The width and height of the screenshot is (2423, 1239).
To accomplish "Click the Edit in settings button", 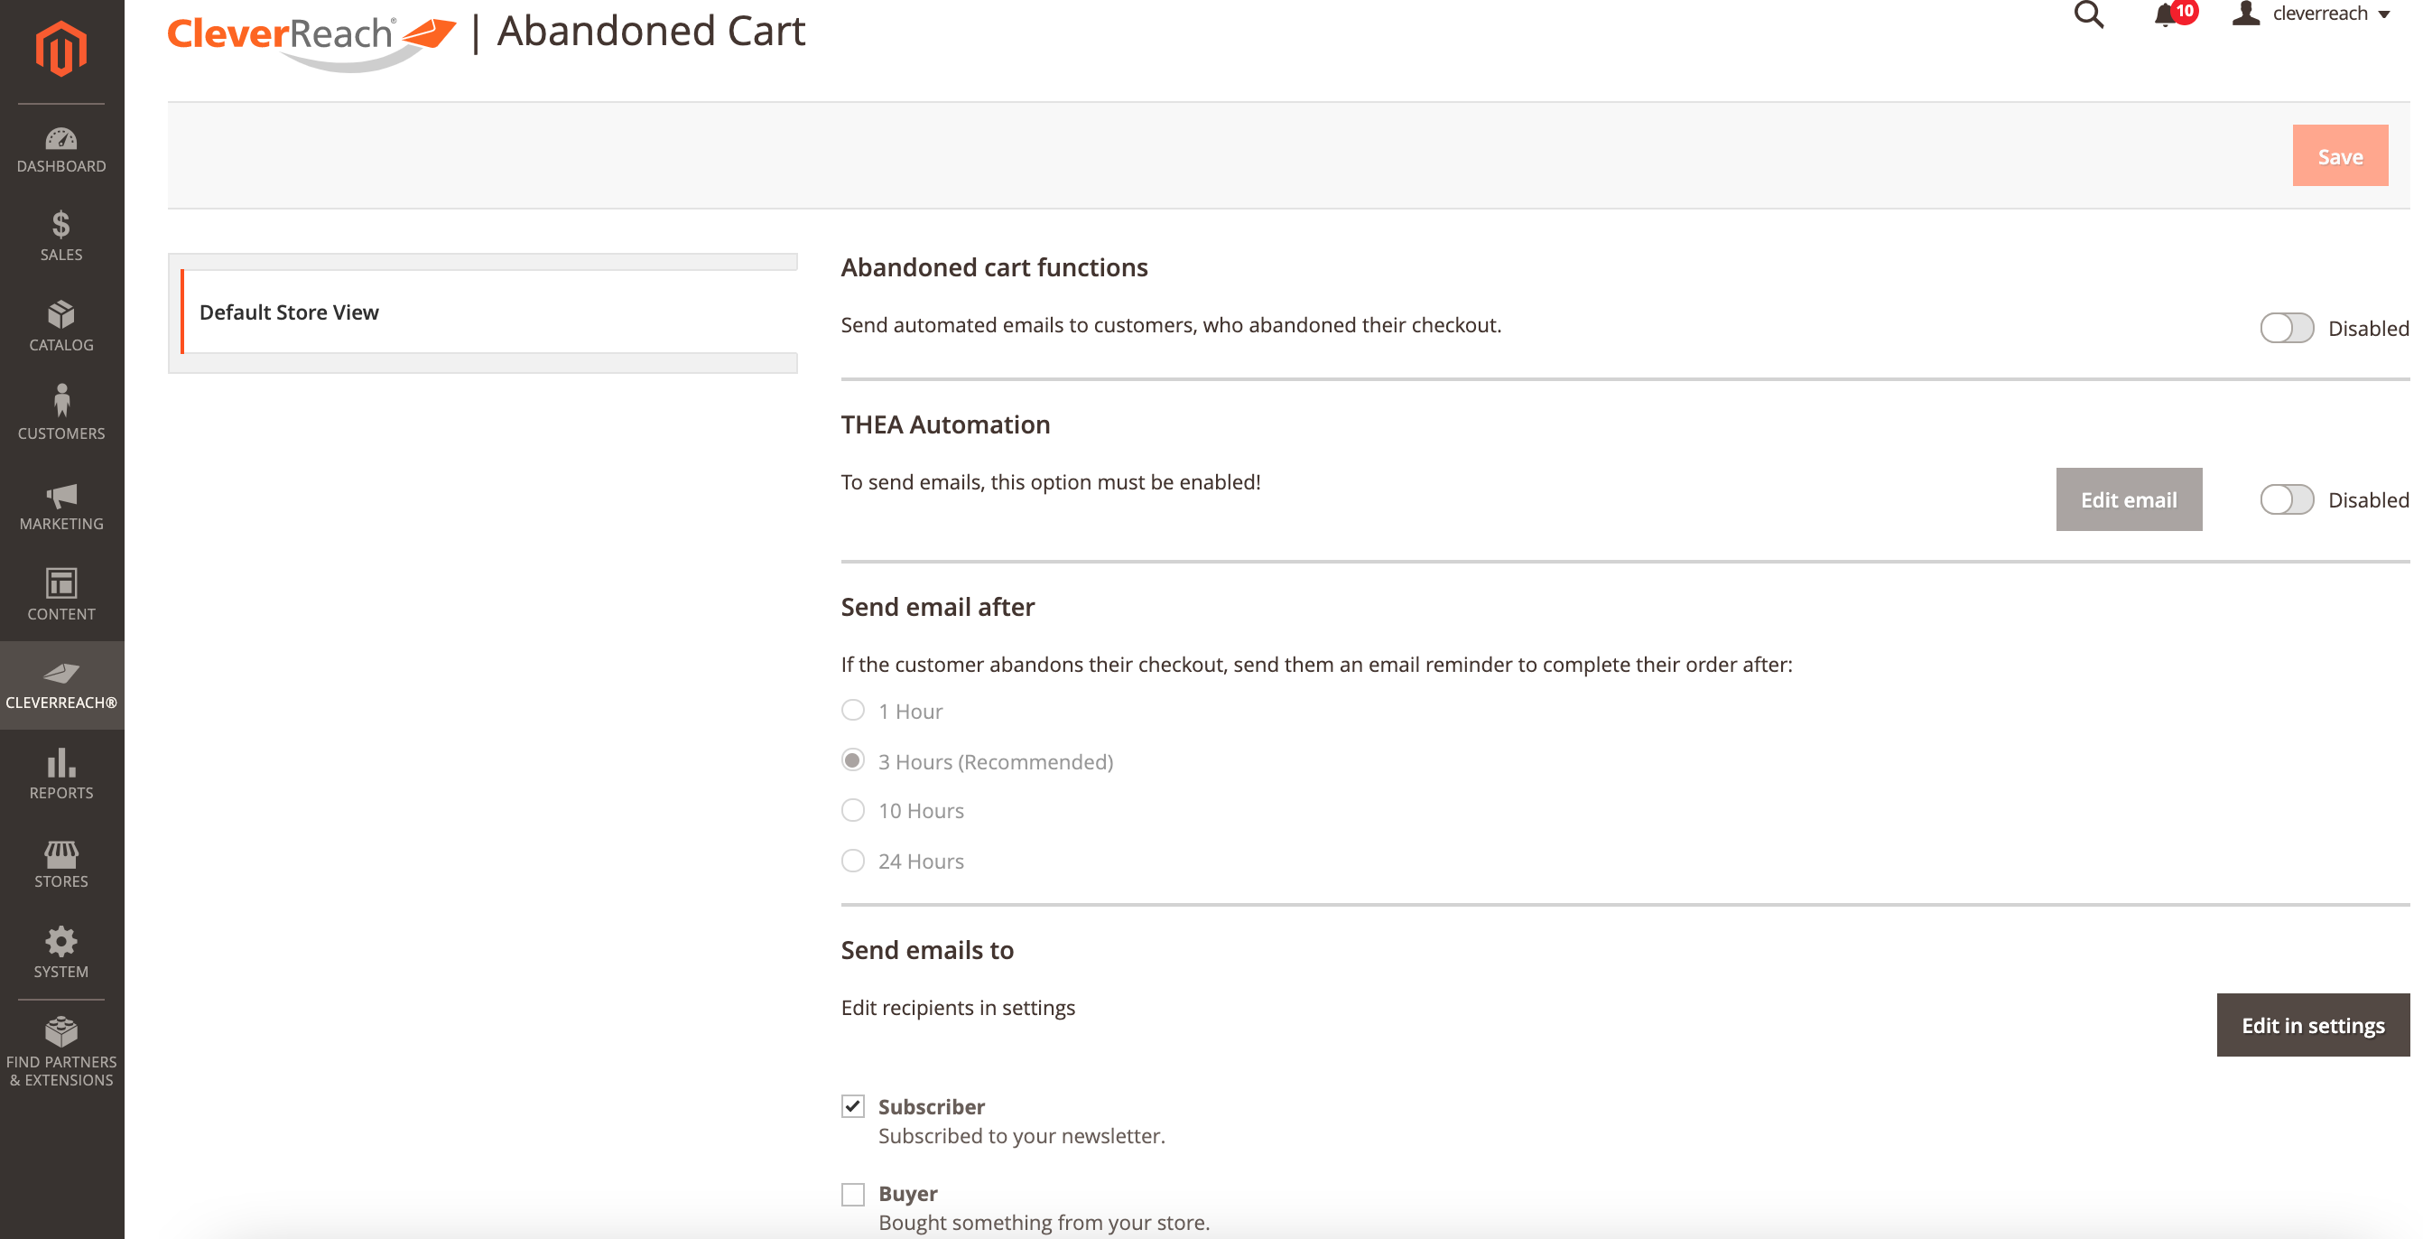I will pos(2312,1026).
